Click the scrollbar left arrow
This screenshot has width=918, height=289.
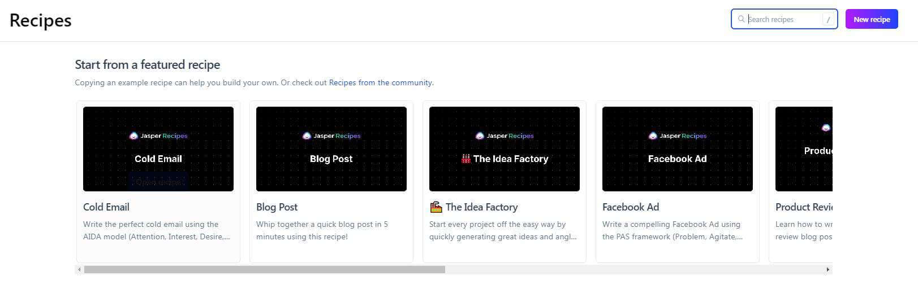(79, 270)
